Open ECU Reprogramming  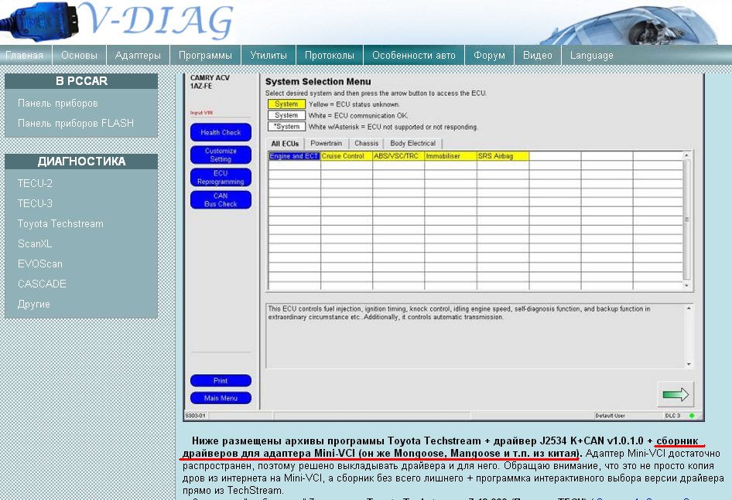pyautogui.click(x=221, y=178)
